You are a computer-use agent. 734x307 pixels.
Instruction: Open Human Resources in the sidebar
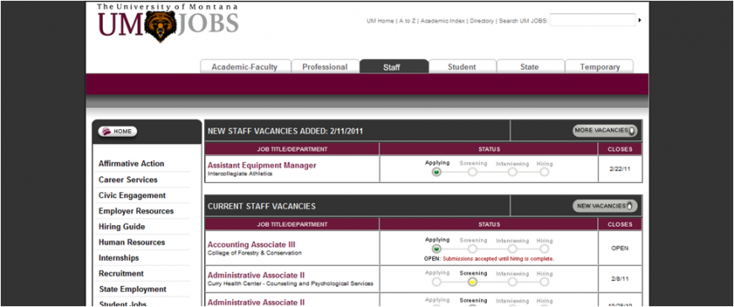coord(132,242)
